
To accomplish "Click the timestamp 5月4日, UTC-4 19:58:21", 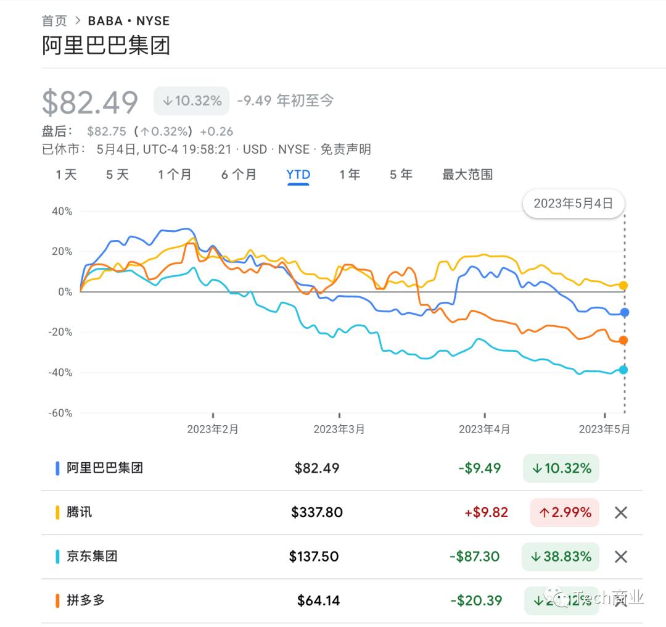I will [x=164, y=149].
